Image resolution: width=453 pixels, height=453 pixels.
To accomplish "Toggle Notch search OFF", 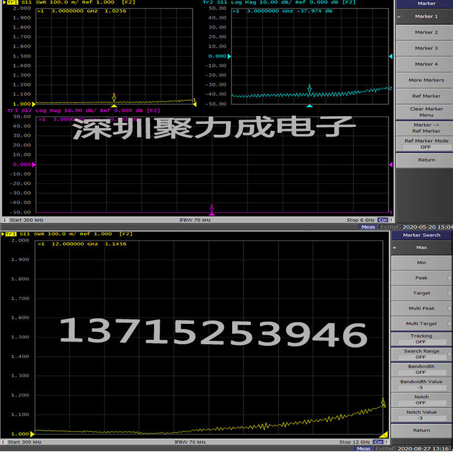I will click(421, 400).
